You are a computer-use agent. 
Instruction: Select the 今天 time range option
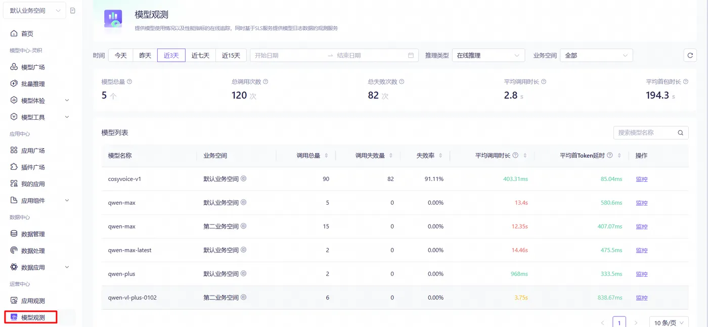pyautogui.click(x=120, y=56)
